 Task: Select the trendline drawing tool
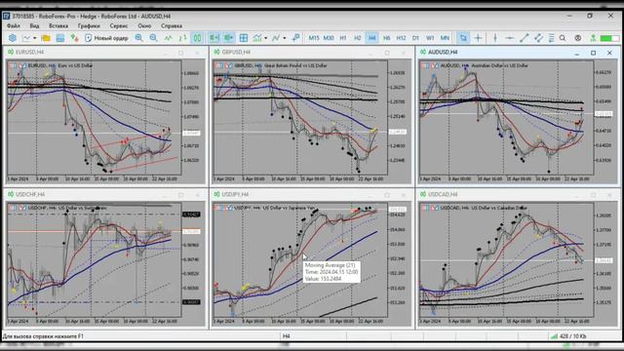coord(525,38)
